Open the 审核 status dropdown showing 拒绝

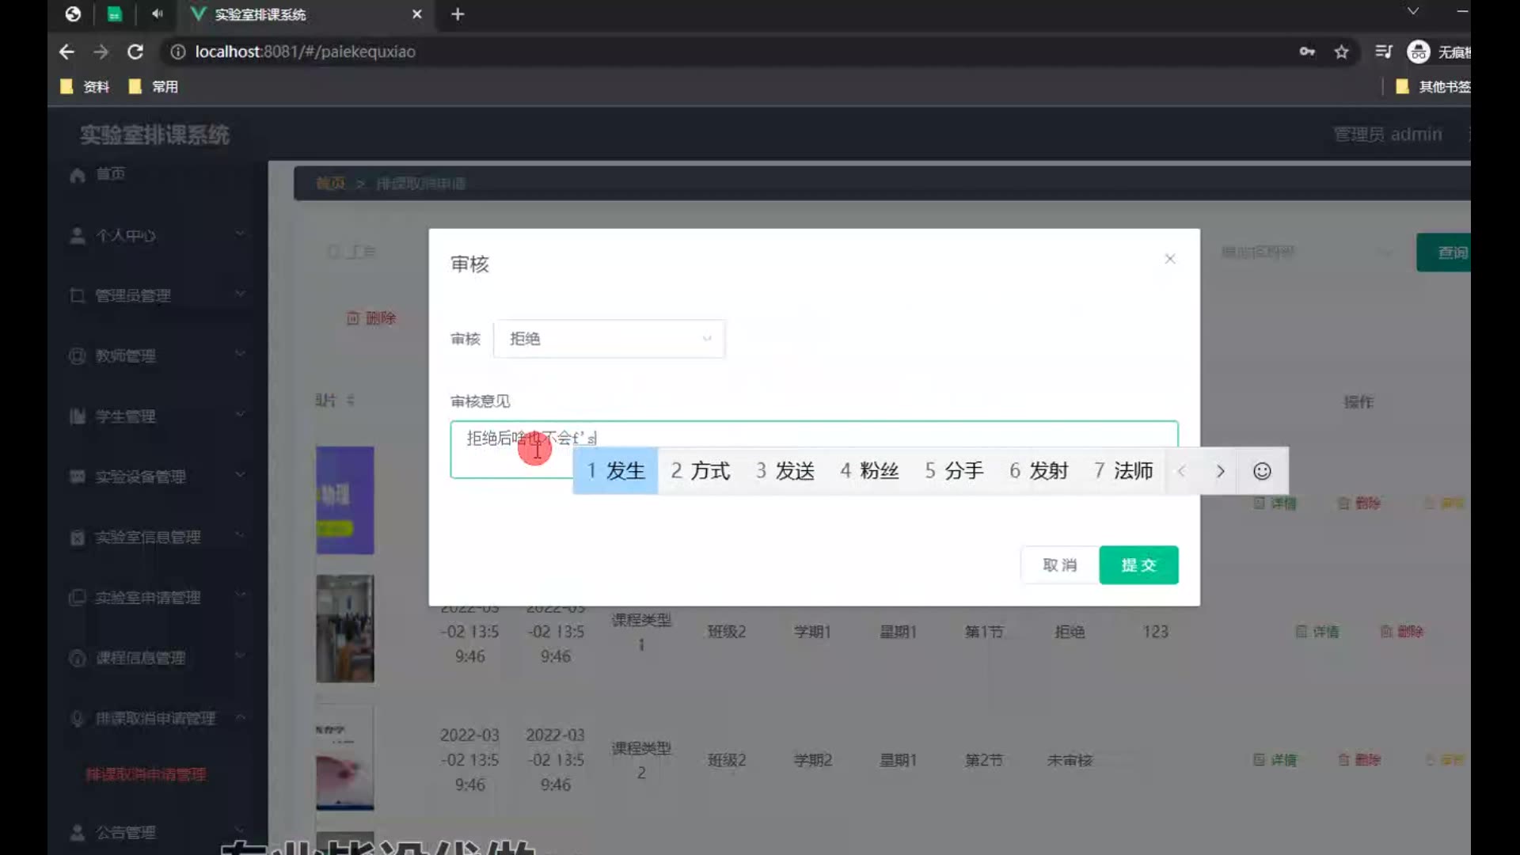point(609,339)
